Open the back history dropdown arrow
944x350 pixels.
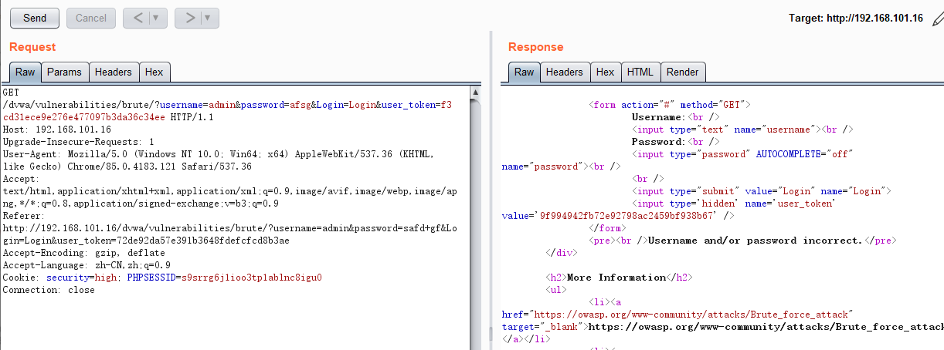point(158,18)
